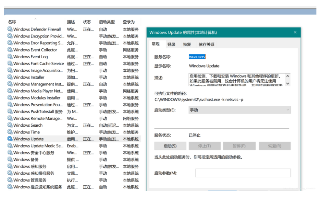Image resolution: width=320 pixels, height=199 pixels.
Task: Click the Enab... description of Windows Update Medic
Action: (73, 146)
